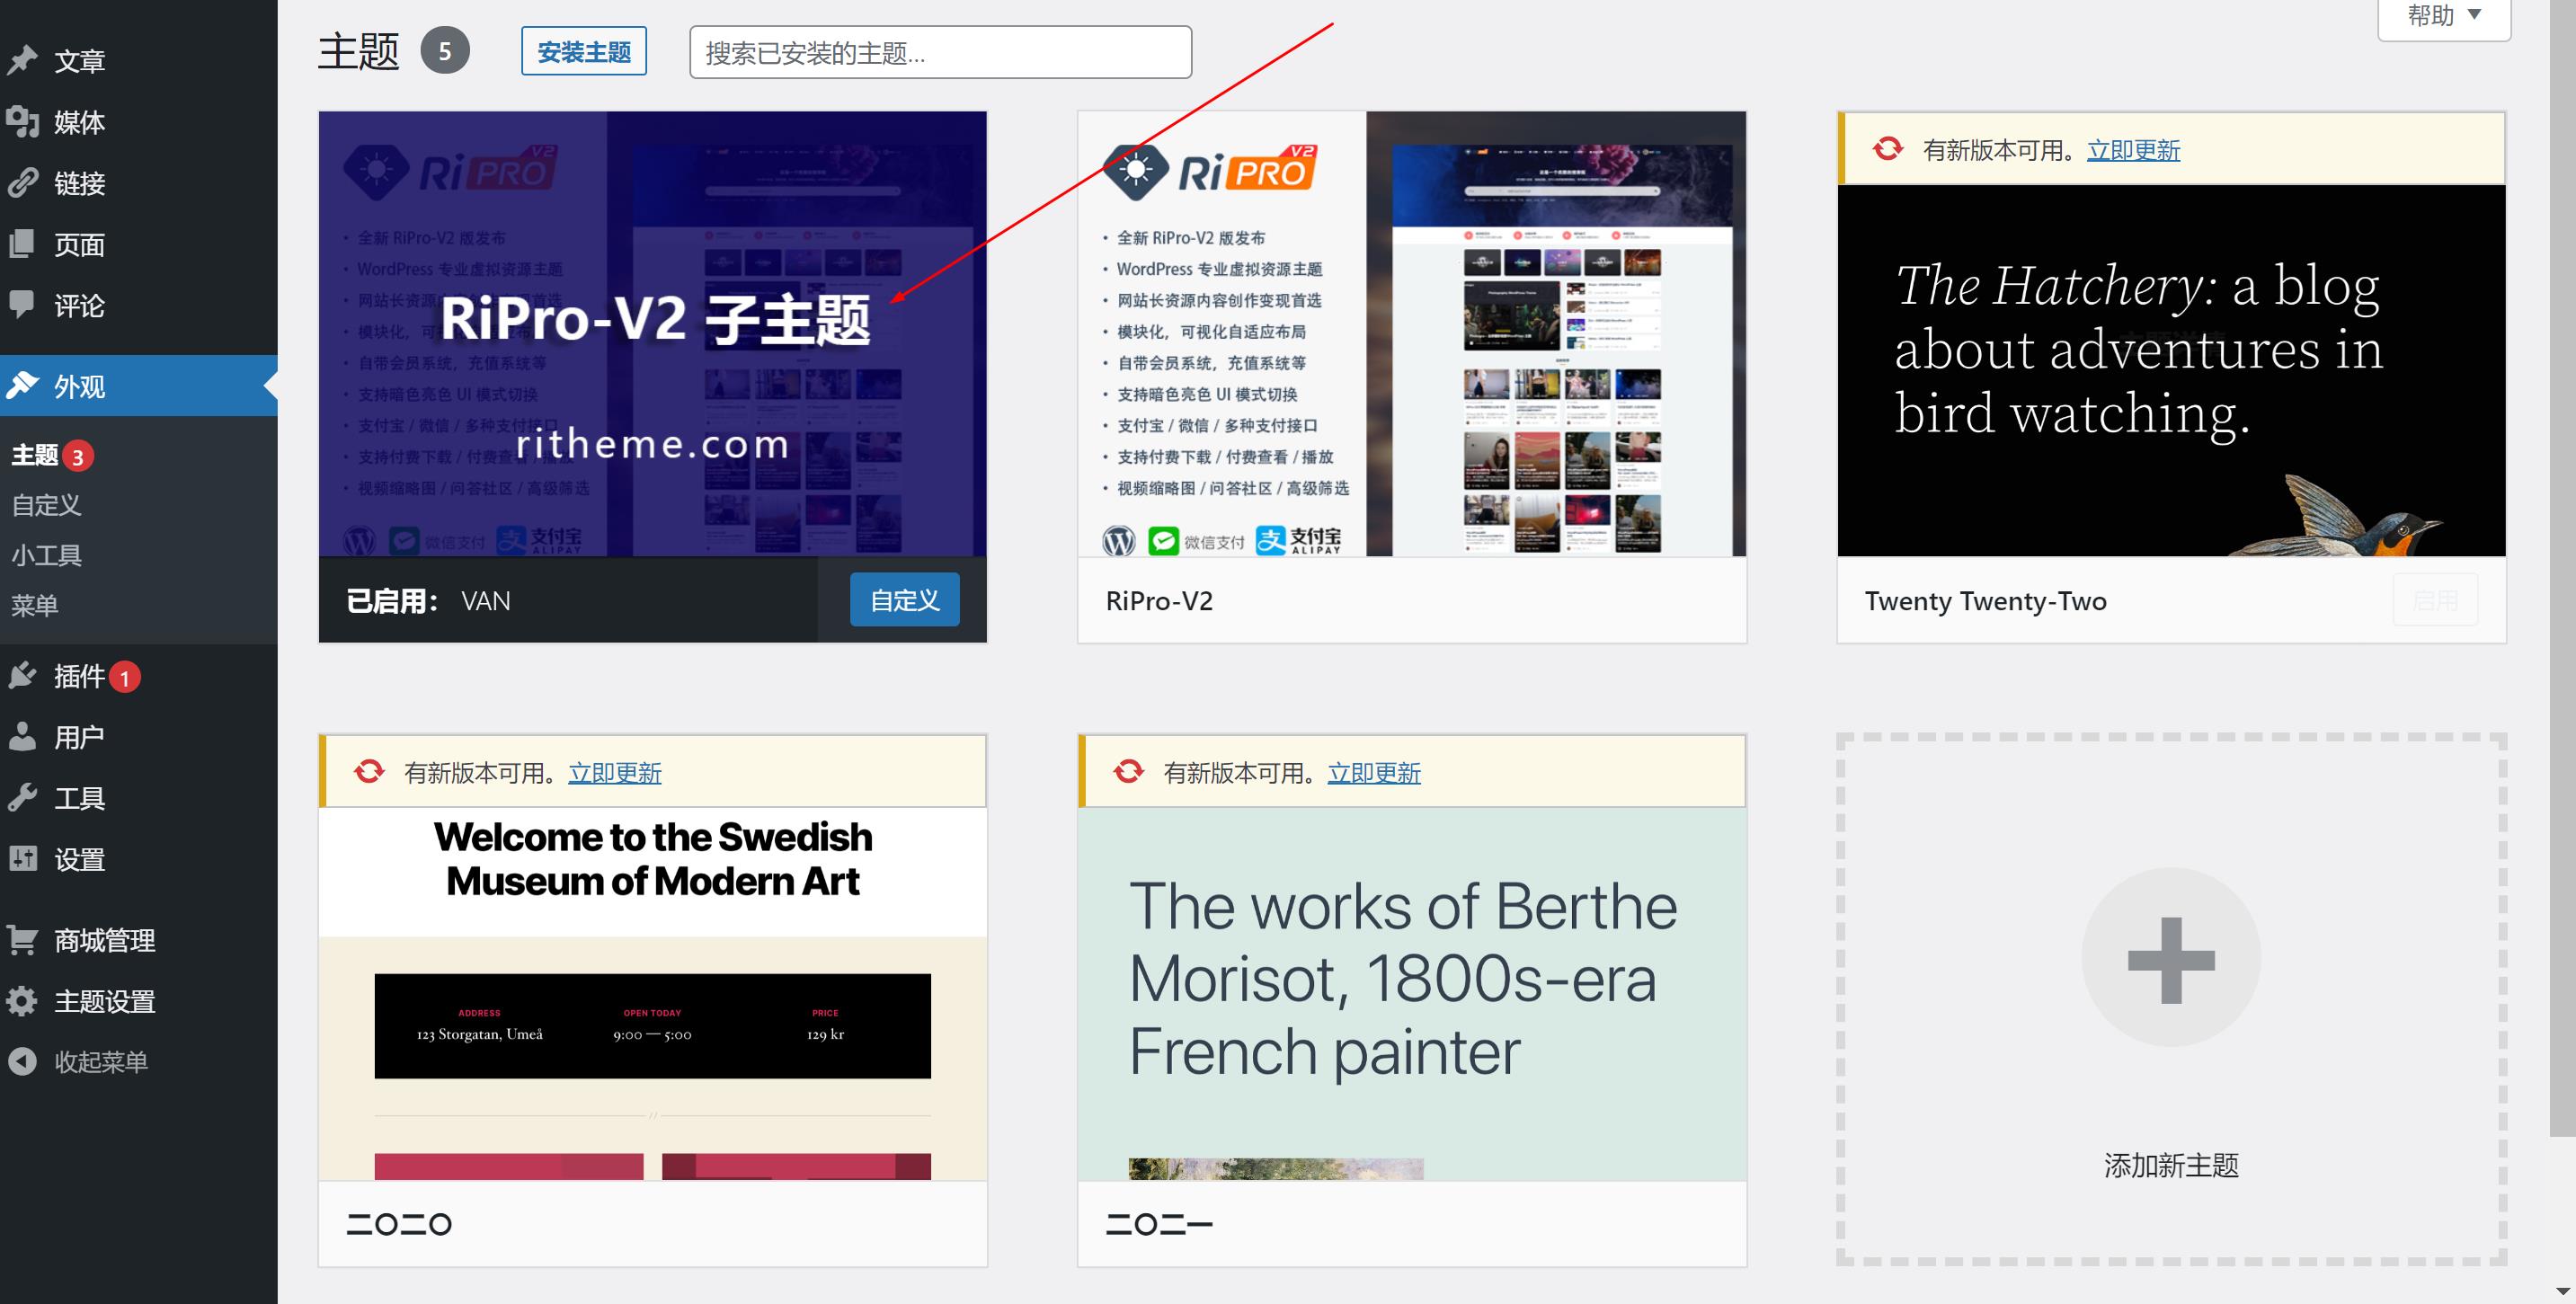Expand the 帮助 help dropdown

(2443, 16)
